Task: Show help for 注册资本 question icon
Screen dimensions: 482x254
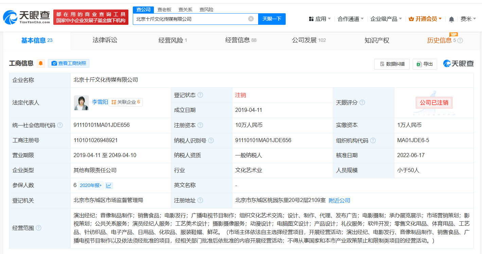Action: (200, 125)
